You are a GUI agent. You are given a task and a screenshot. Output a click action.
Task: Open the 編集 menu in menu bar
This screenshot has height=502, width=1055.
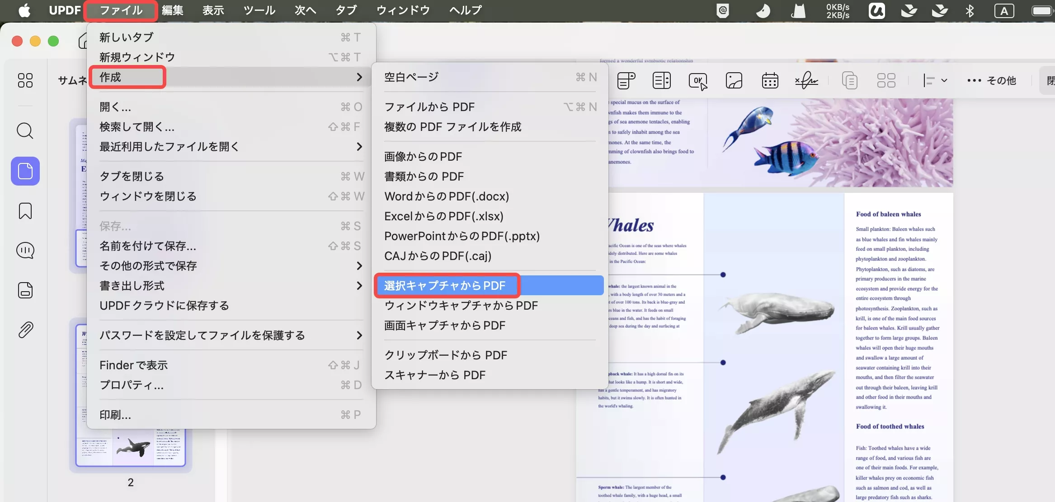click(x=172, y=10)
